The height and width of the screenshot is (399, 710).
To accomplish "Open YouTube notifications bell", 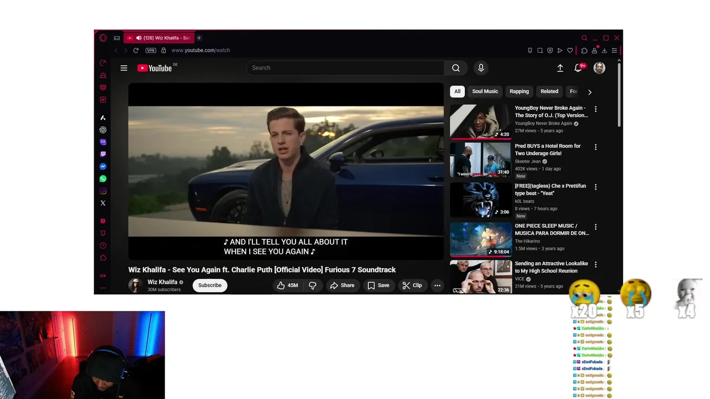I will (x=579, y=68).
